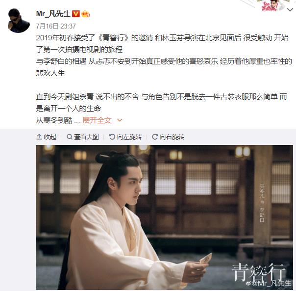Click the 青簪行 drama poster image
Image resolution: width=296 pixels, height=291 pixels.
click(x=164, y=217)
